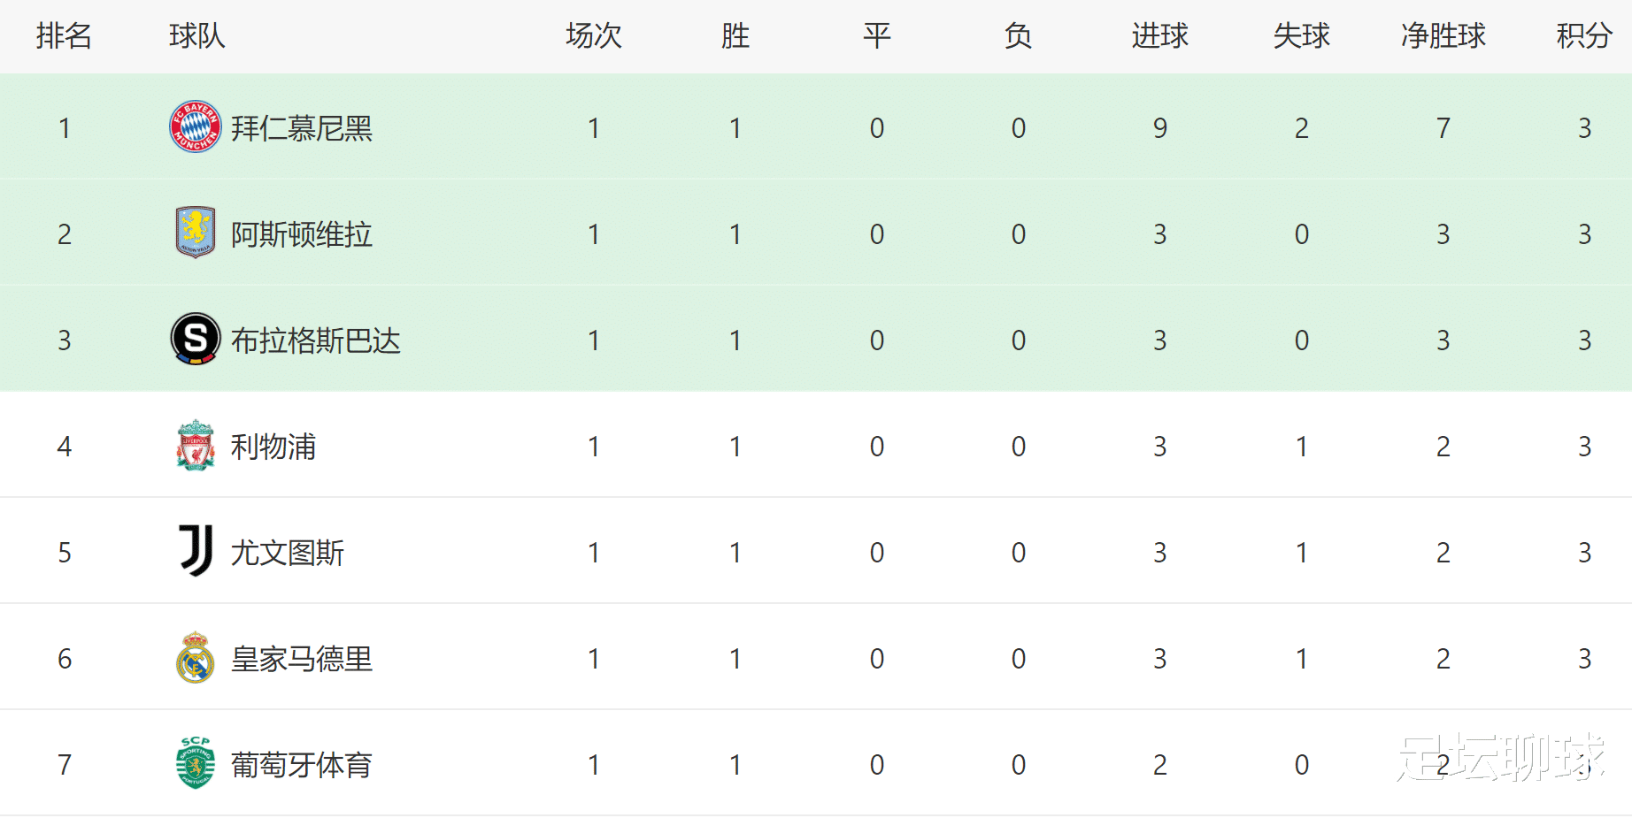This screenshot has width=1632, height=818.
Task: Open the 利物浦 team name
Action: 273,447
